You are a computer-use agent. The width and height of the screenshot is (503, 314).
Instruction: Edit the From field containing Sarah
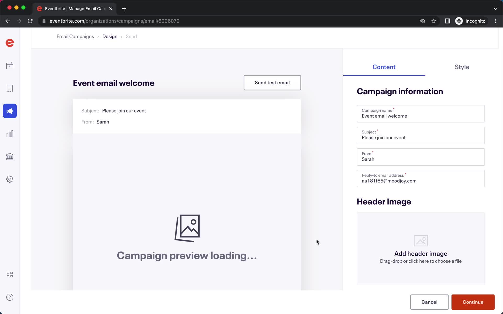pos(421,157)
